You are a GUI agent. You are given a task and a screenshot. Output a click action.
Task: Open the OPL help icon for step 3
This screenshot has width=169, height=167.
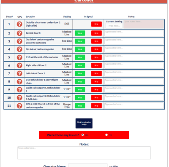tap(19, 41)
